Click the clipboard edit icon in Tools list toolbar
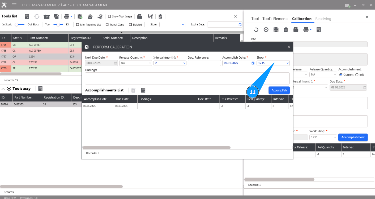The width and height of the screenshot is (375, 199). coord(160,16)
